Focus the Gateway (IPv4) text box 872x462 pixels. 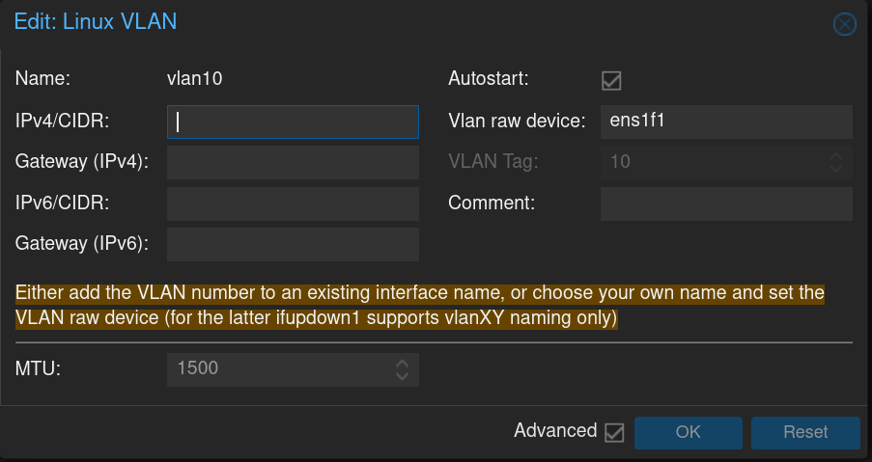(x=293, y=162)
